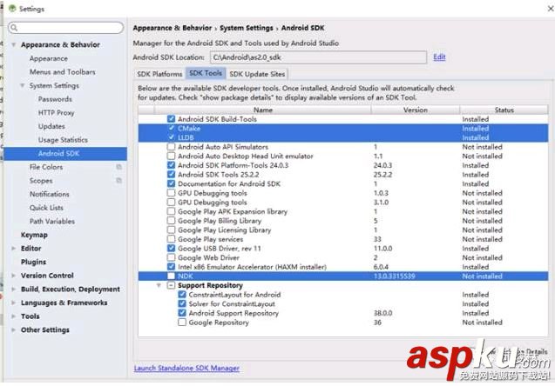The height and width of the screenshot is (386, 555).
Task: Check Google Web Driver checkbox
Action: click(x=172, y=257)
